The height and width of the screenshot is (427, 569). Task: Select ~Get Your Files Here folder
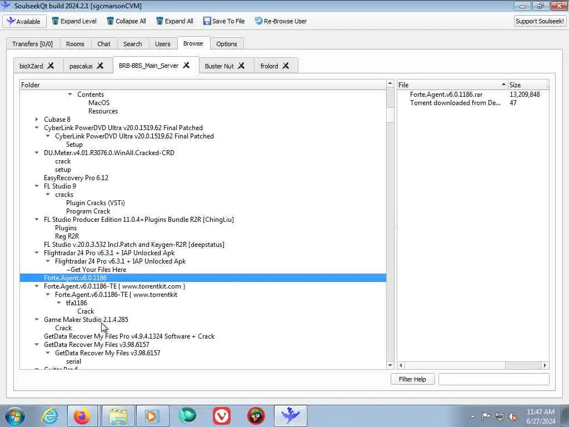(x=96, y=270)
